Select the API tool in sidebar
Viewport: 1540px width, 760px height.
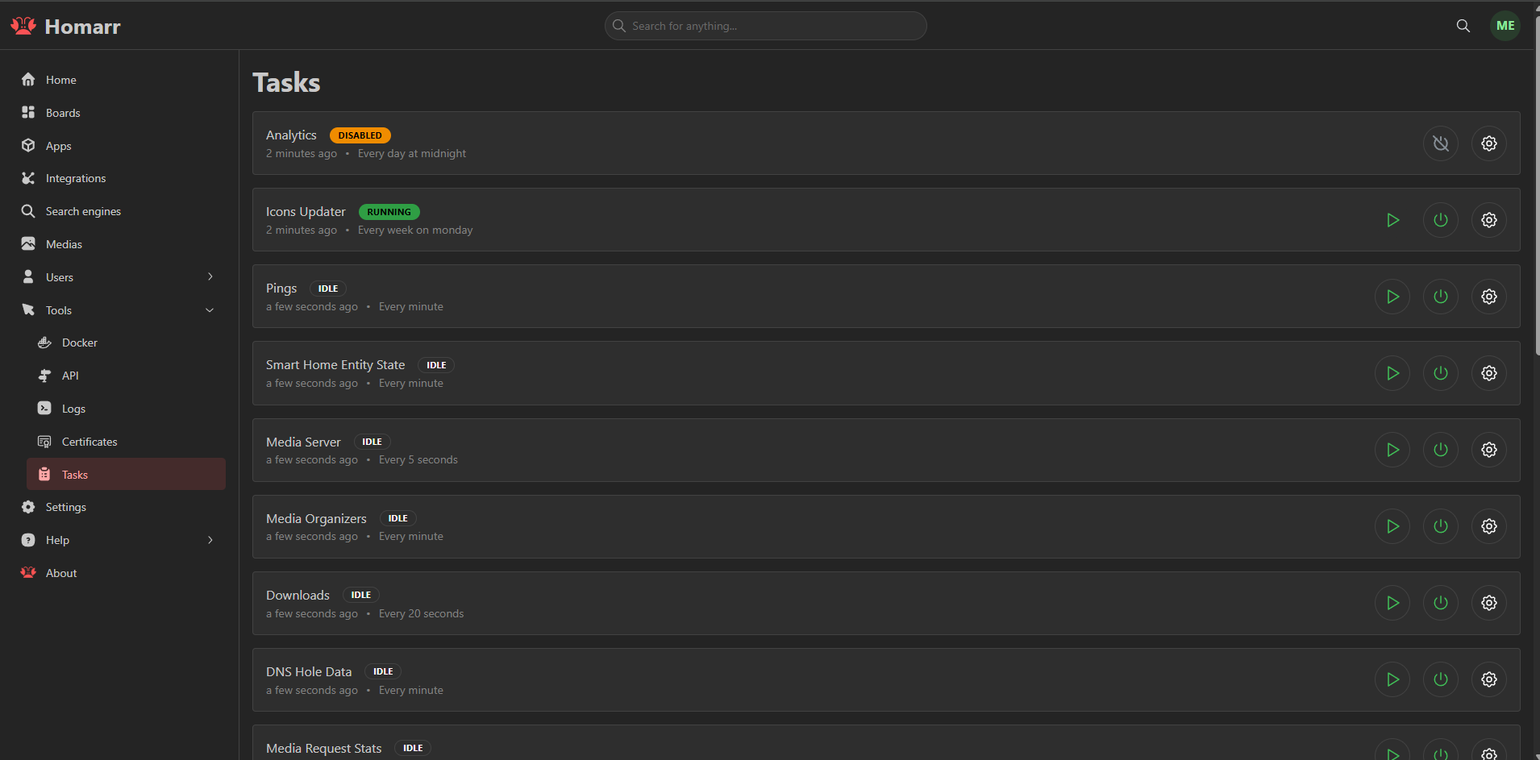coord(69,375)
